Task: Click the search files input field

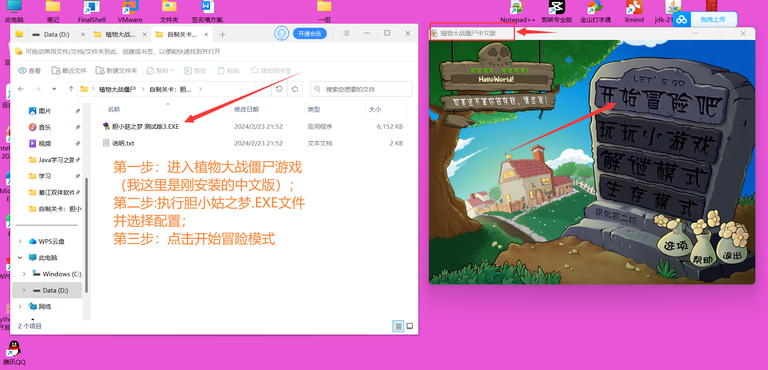Action: coord(362,89)
